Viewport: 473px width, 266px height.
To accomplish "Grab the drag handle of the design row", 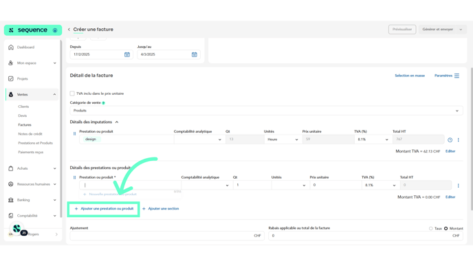I will [x=74, y=133].
